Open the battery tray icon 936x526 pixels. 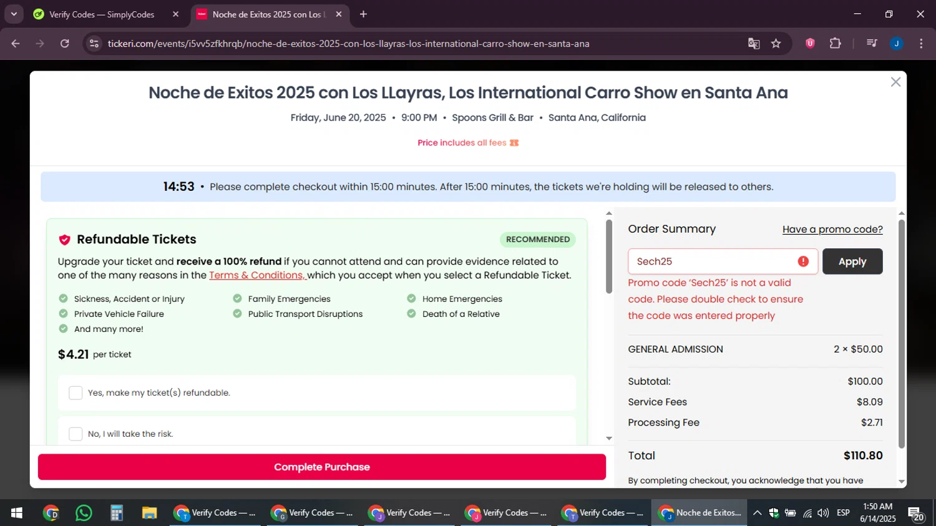tap(790, 513)
